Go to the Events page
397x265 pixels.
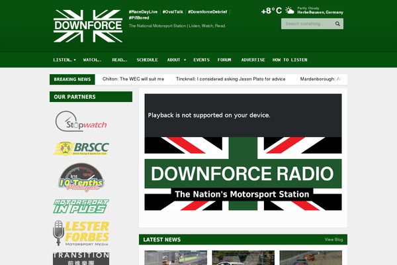[202, 60]
